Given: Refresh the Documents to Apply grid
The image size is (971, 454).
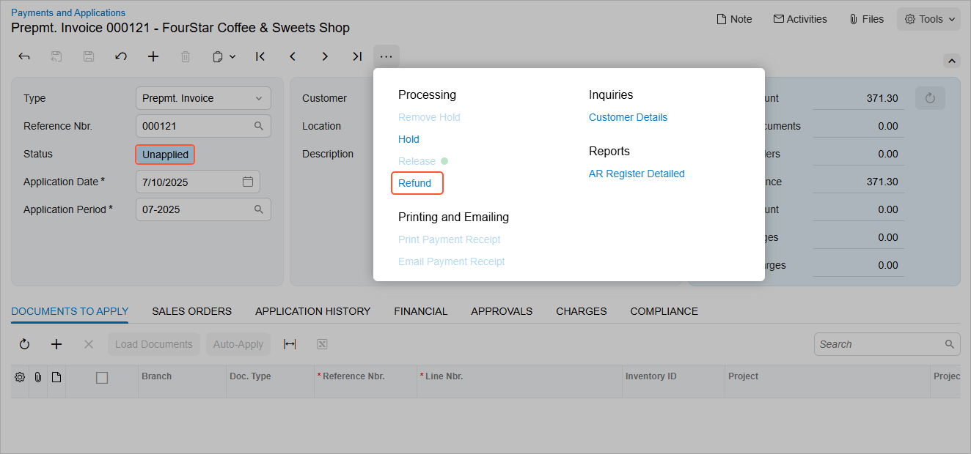Looking at the screenshot, I should pos(24,344).
